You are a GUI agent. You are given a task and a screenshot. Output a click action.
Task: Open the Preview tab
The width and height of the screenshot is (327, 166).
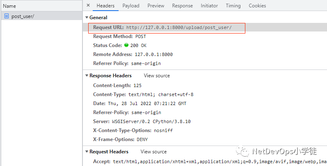(156, 6)
